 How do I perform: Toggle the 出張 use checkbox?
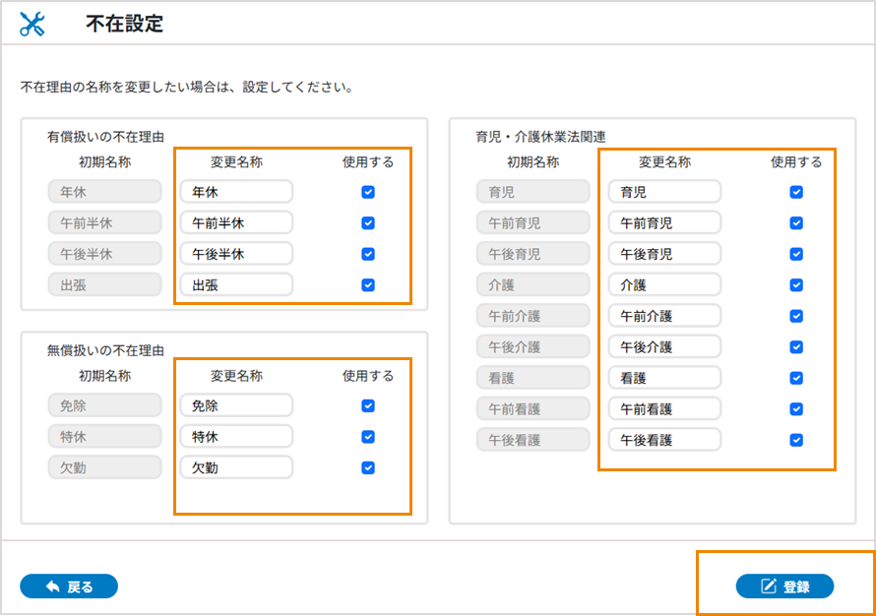click(x=368, y=285)
